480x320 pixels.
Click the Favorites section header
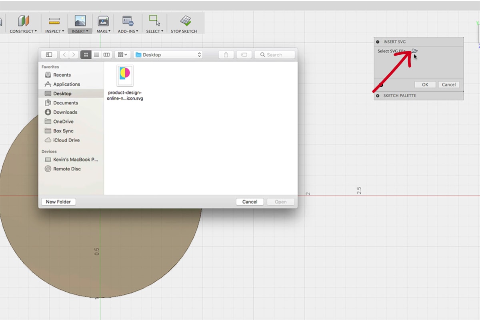[x=50, y=67]
